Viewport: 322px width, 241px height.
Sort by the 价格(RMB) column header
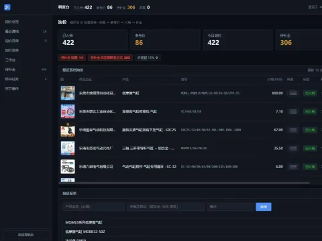275,80
